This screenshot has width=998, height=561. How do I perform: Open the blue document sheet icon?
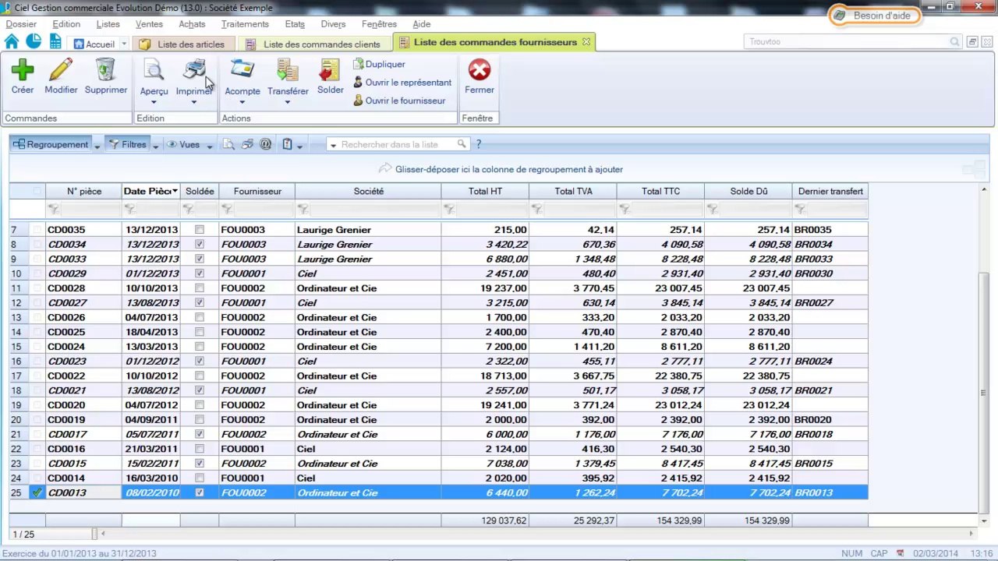tap(55, 42)
